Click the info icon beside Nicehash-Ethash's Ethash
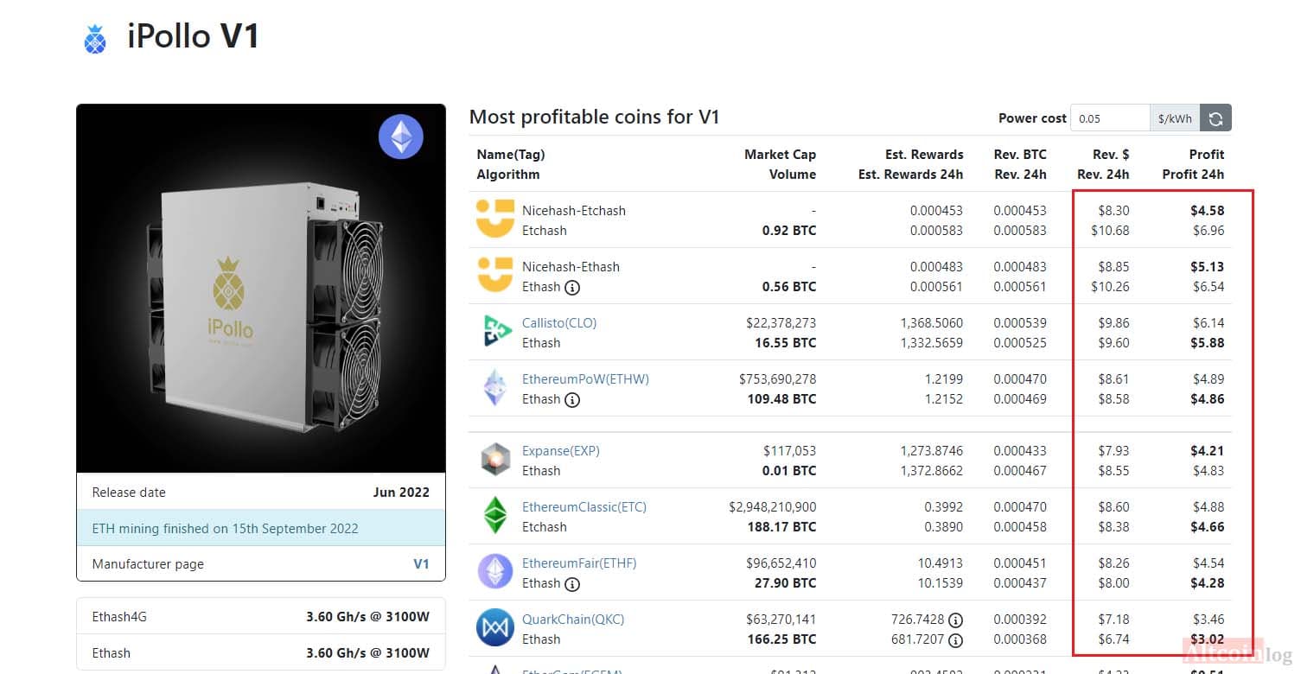Screen dimensions: 1301x674 click(x=572, y=287)
